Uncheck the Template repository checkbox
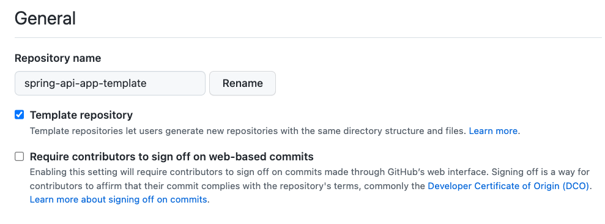 (20, 114)
